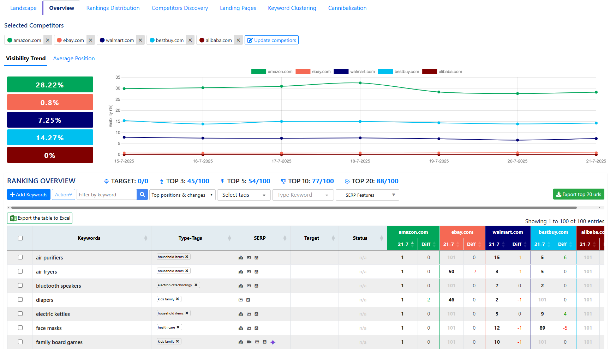This screenshot has width=610, height=349.
Task: Sort by Target column arrows
Action: [333, 238]
